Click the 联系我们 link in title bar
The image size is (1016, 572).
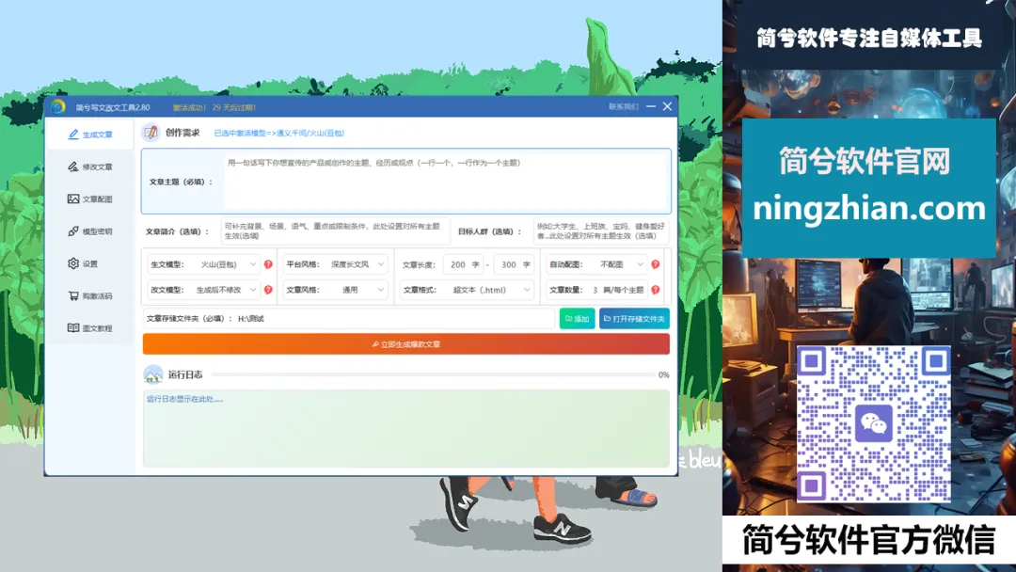(x=624, y=107)
